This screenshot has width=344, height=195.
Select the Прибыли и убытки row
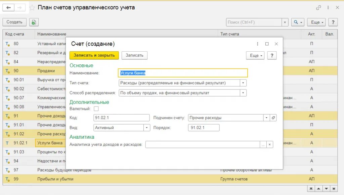click(170, 179)
